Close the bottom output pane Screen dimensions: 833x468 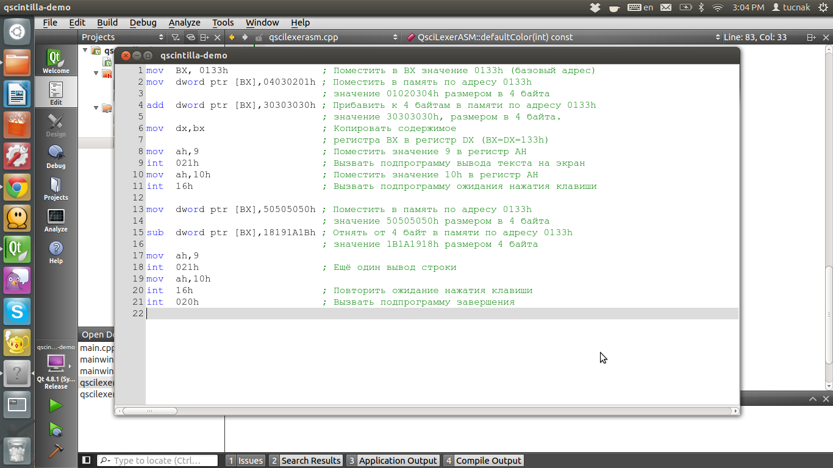(826, 399)
